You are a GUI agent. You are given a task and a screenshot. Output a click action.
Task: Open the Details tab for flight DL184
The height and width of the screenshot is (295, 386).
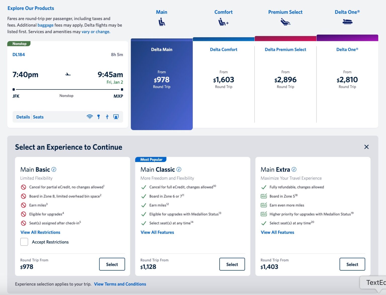click(x=23, y=117)
